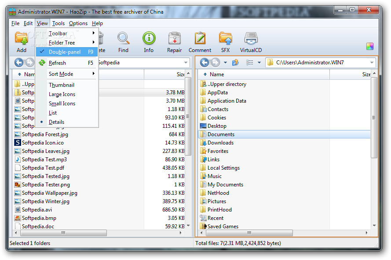Choose Refresh F5 from View menu
The width and height of the screenshot is (391, 260).
(66, 63)
